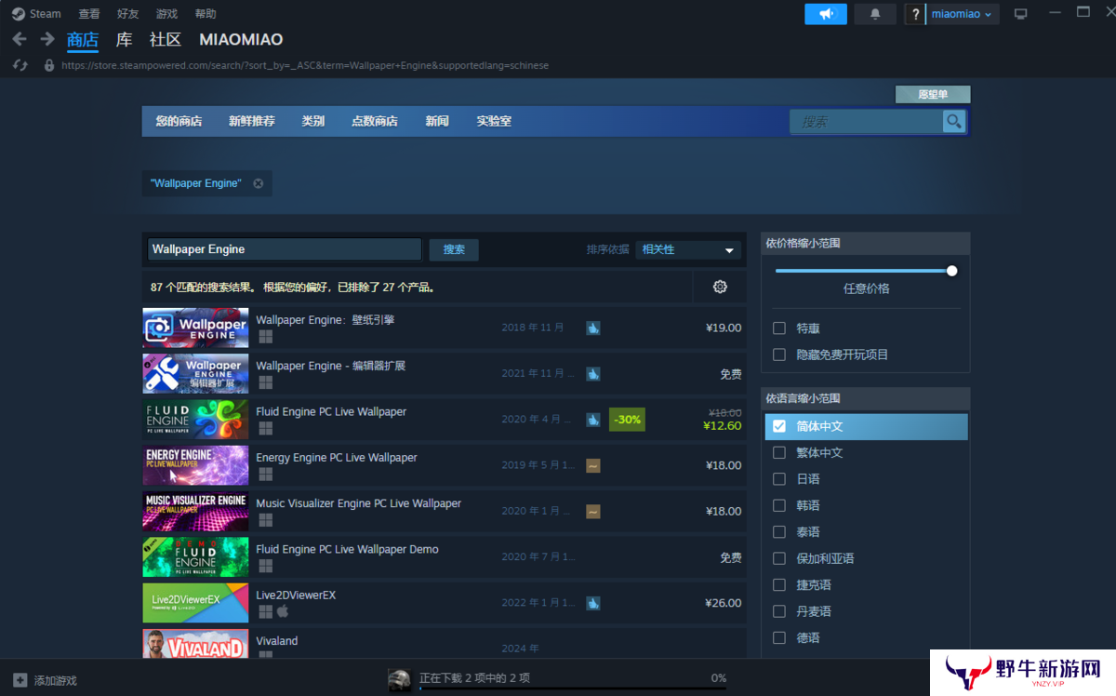Expand the miaomiao account menu
The height and width of the screenshot is (696, 1116).
(963, 14)
